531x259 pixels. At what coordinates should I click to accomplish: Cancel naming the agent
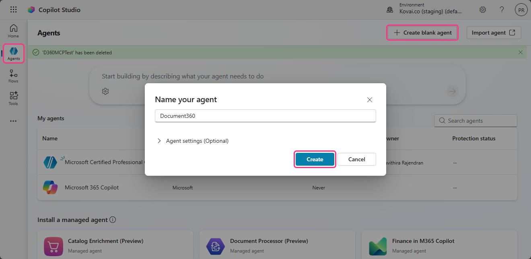[x=356, y=159]
